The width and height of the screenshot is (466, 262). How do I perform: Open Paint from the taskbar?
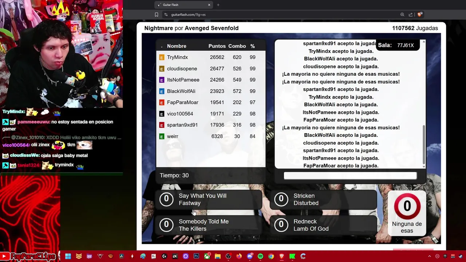point(143,256)
